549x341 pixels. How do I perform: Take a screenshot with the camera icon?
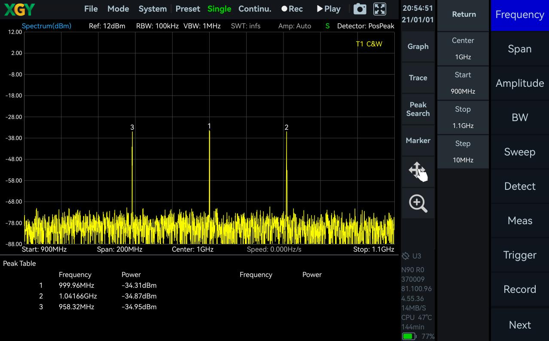tap(360, 9)
